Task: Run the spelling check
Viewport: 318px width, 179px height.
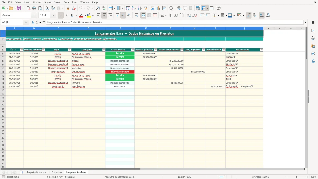Action: tap(104, 8)
